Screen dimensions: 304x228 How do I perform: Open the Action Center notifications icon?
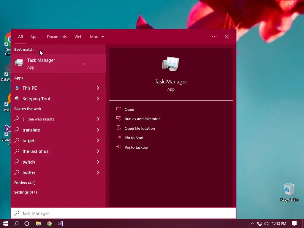[x=294, y=224]
